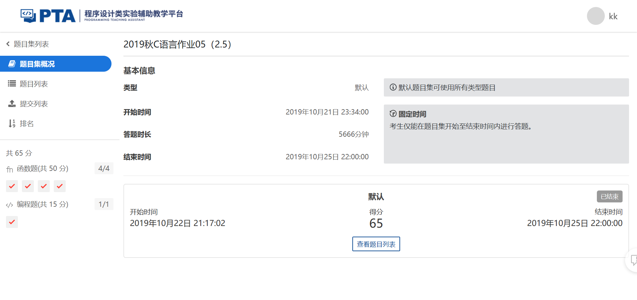Viewport: 637px width, 300px height.
Task: Click the 提交列表 upload icon
Action: point(12,104)
